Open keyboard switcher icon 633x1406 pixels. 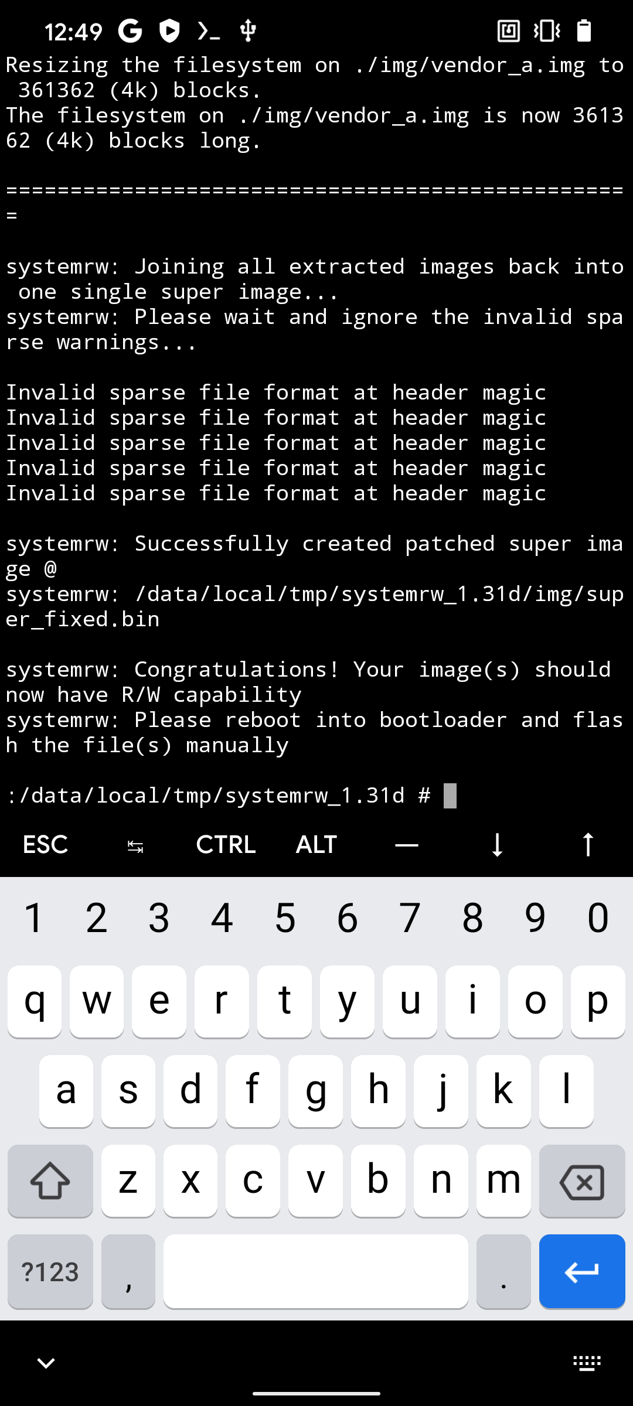click(587, 1363)
